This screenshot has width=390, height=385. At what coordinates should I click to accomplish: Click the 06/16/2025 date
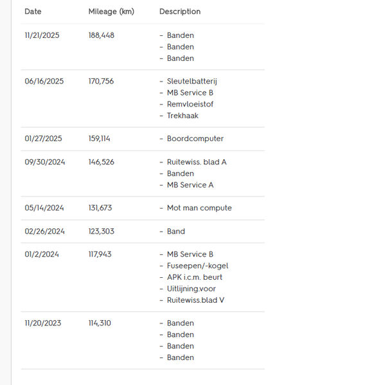click(x=43, y=81)
